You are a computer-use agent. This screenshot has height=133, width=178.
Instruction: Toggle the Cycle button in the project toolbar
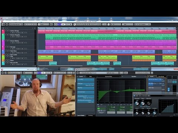pos(59,24)
